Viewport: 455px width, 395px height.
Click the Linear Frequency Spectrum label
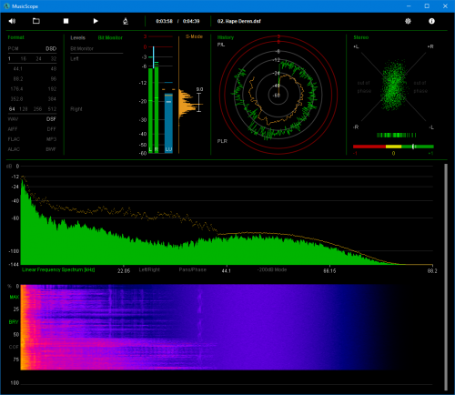tap(58, 269)
